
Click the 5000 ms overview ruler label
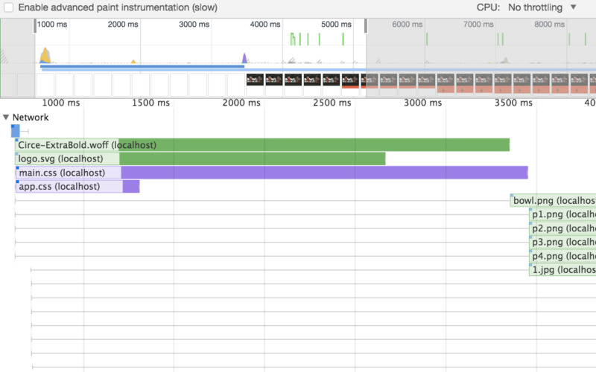(336, 25)
